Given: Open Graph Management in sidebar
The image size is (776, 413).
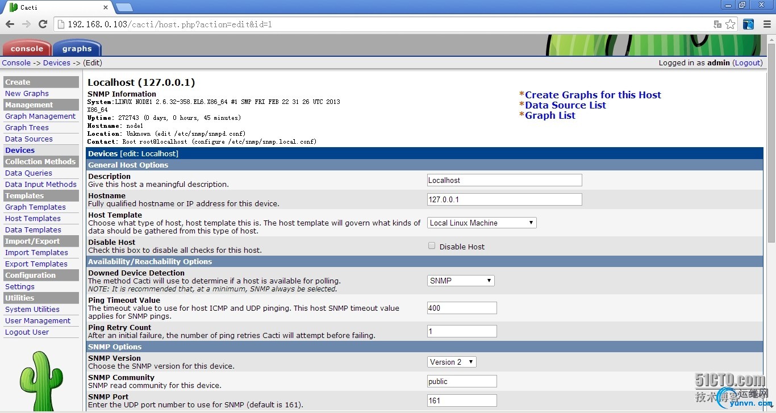Looking at the screenshot, I should click(x=40, y=116).
